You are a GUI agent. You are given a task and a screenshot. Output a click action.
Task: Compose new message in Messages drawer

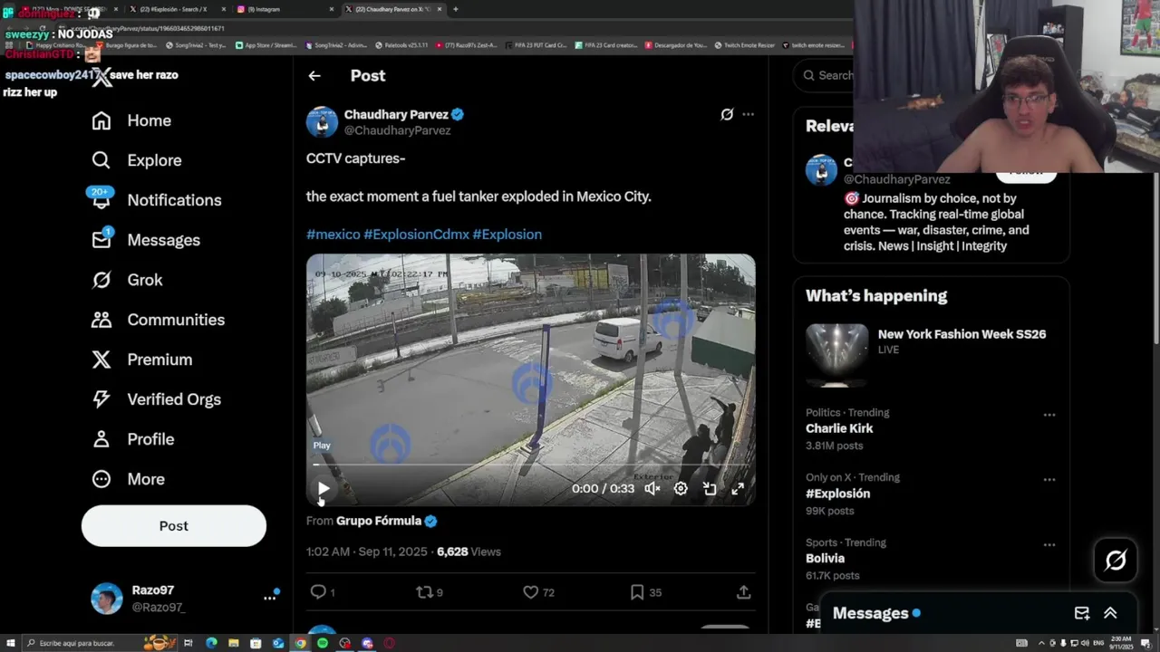[x=1081, y=613]
